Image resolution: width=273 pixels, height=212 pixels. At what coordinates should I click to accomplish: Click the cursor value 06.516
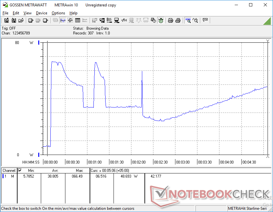click(101, 176)
